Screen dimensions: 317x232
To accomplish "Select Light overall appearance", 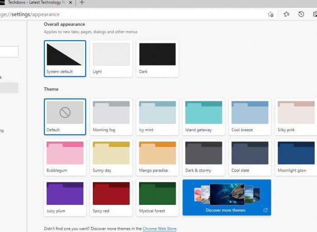I will point(111,58).
